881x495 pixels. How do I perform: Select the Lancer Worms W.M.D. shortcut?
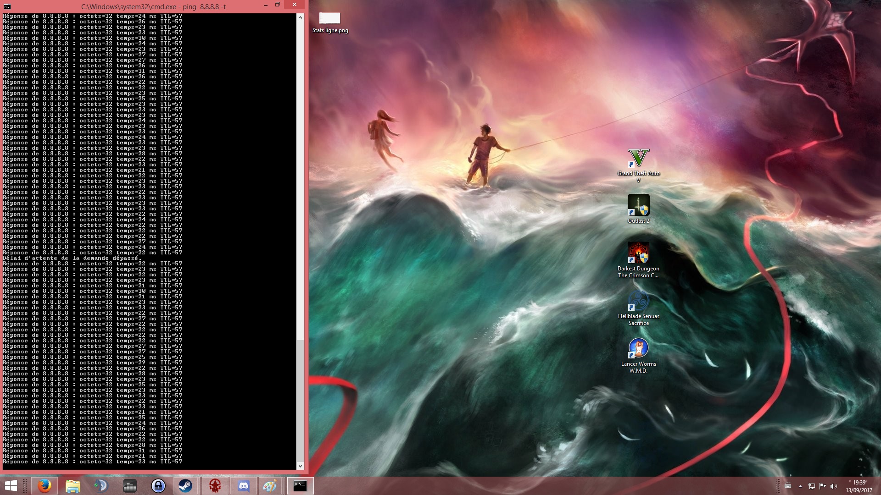tap(638, 349)
